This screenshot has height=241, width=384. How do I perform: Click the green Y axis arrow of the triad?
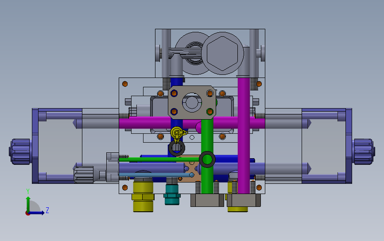tap(28, 204)
